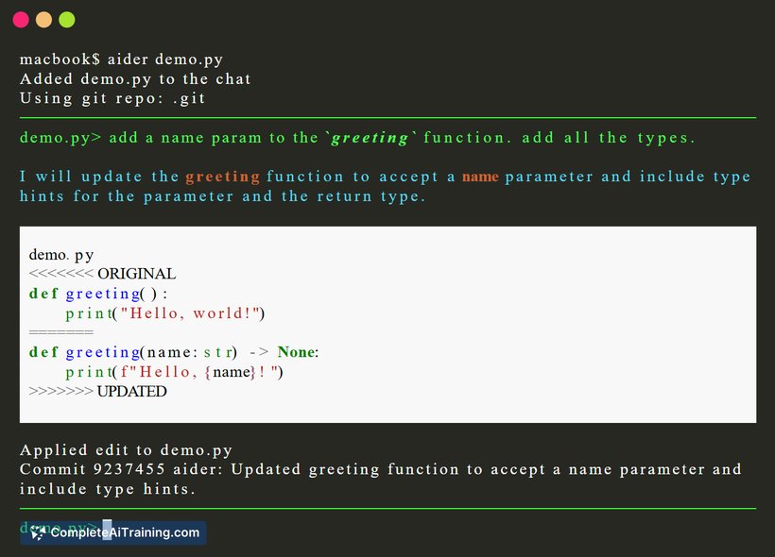This screenshot has width=775, height=557.
Task: Click the 'None' return type keyword
Action: pos(296,352)
